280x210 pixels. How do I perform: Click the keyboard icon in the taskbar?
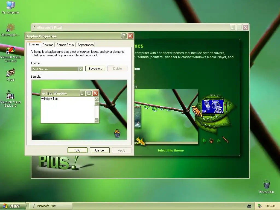point(249,206)
